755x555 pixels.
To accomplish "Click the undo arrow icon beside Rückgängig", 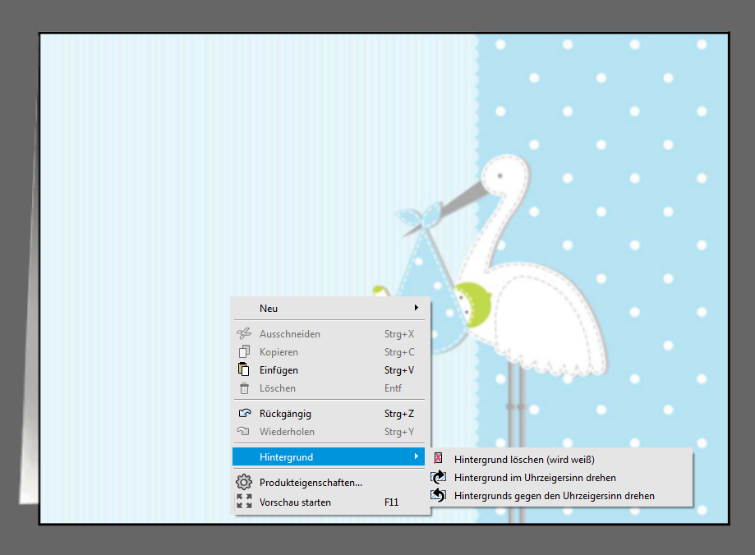I will (x=245, y=413).
